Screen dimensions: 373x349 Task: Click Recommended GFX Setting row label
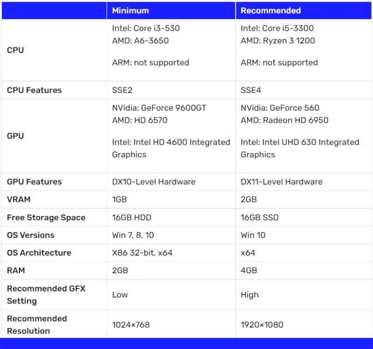pyautogui.click(x=46, y=295)
